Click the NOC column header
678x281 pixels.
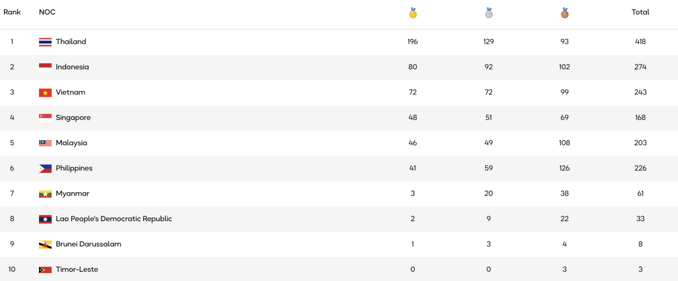click(47, 12)
